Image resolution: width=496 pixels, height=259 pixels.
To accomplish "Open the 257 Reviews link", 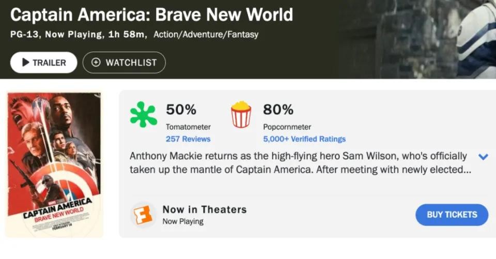I will click(x=188, y=139).
